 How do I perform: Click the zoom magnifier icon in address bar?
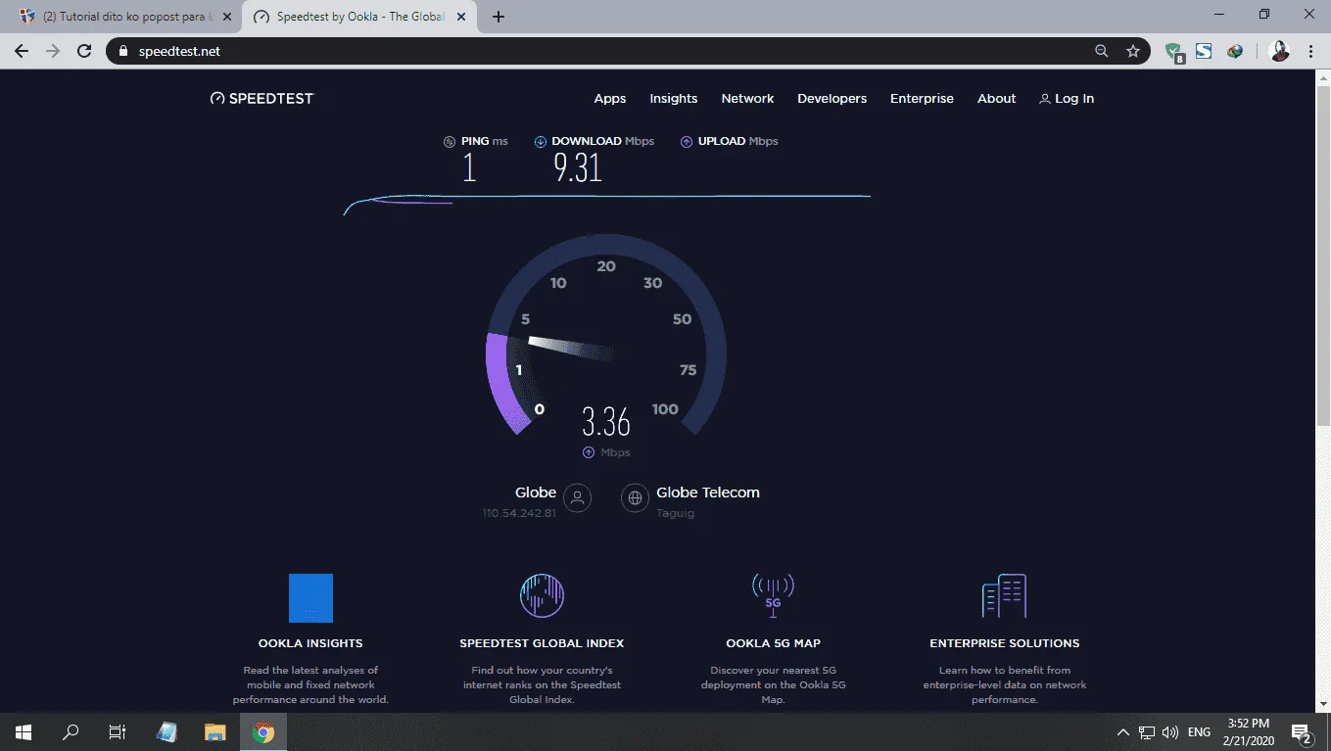click(x=1102, y=51)
